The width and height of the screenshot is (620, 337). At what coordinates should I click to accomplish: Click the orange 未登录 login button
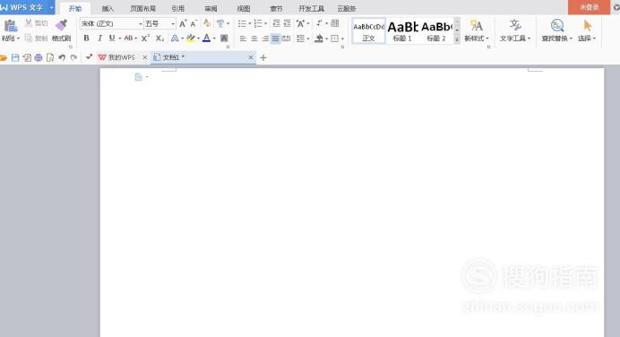tap(589, 7)
